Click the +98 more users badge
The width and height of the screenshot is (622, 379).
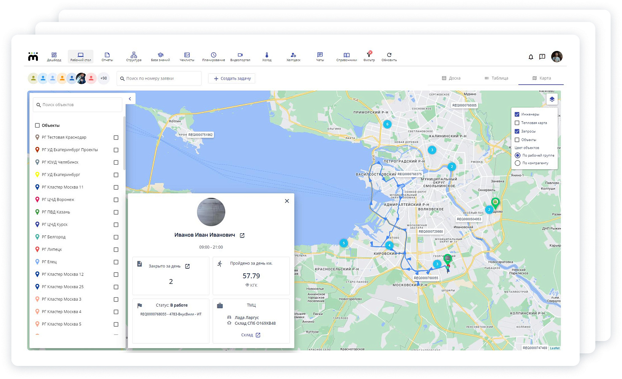(x=104, y=78)
